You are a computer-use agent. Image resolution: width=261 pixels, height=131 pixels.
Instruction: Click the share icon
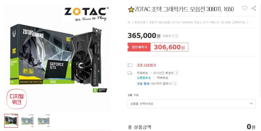(254, 8)
